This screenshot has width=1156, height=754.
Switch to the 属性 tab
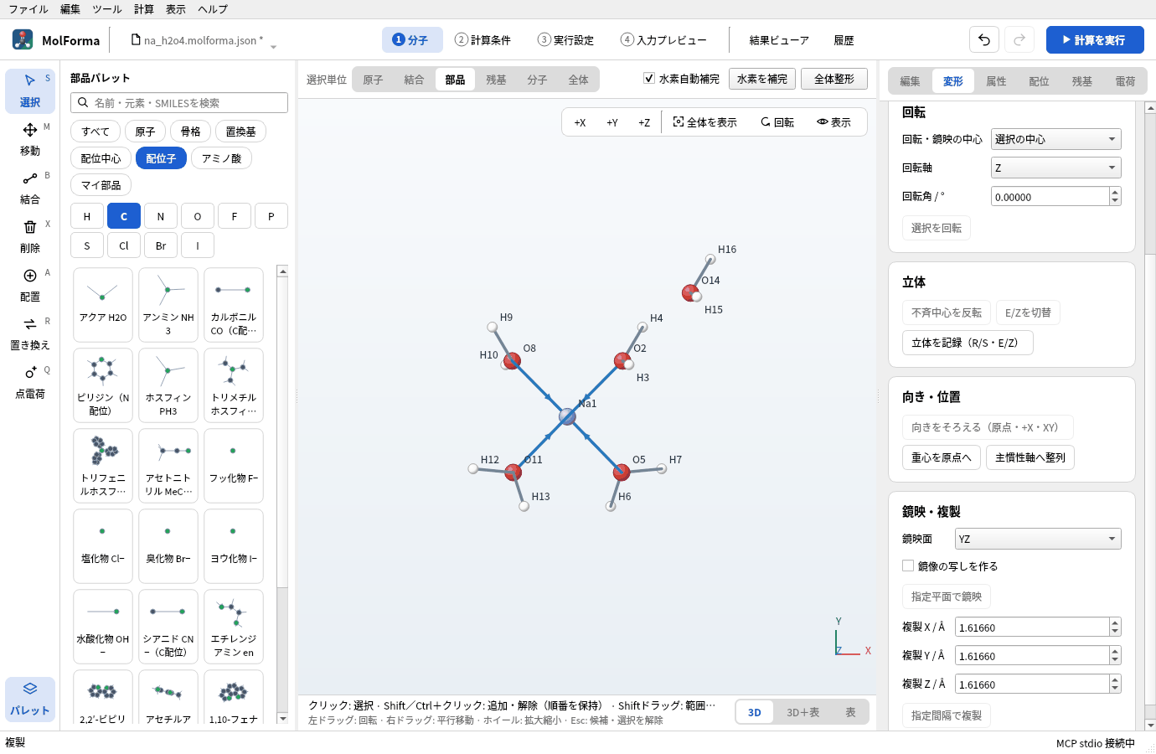[996, 81]
